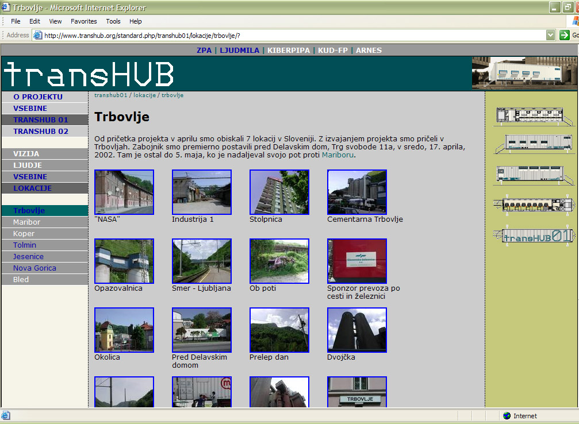Image resolution: width=579 pixels, height=424 pixels.
Task: View the Cementarna Trbovlje thumbnail
Action: (x=357, y=192)
